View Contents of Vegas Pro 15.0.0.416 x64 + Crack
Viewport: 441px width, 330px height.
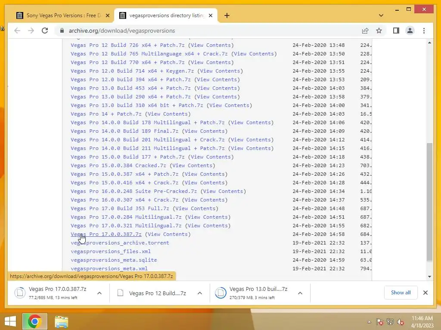click(205, 183)
